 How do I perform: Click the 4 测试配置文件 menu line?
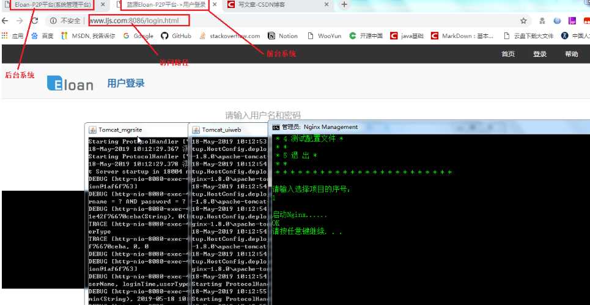click(x=309, y=139)
